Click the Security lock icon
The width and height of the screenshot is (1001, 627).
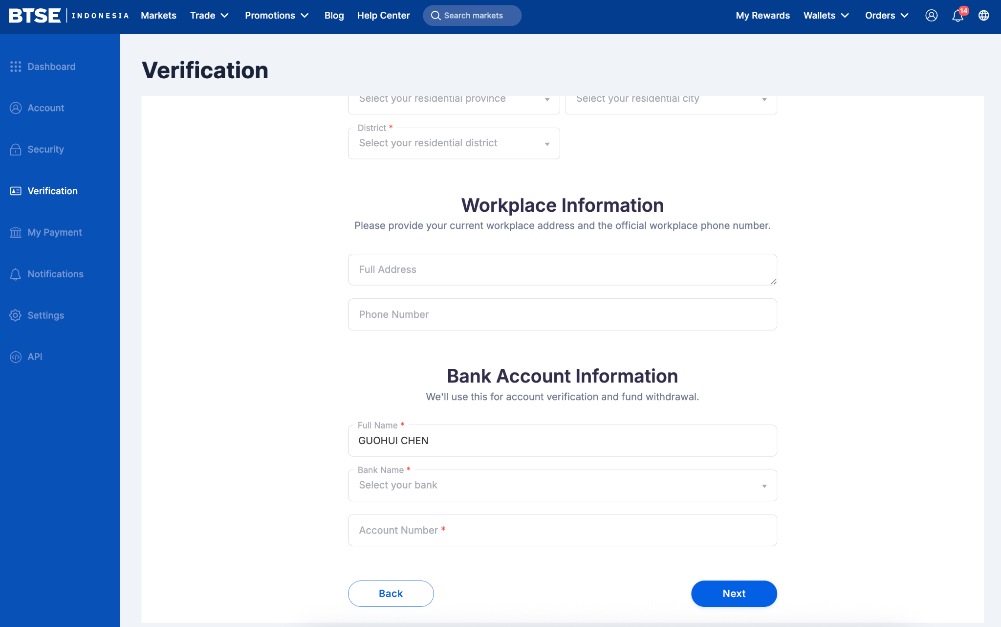click(16, 150)
